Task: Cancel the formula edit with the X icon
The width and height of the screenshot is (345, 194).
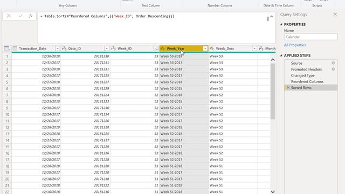Action: 9,16
